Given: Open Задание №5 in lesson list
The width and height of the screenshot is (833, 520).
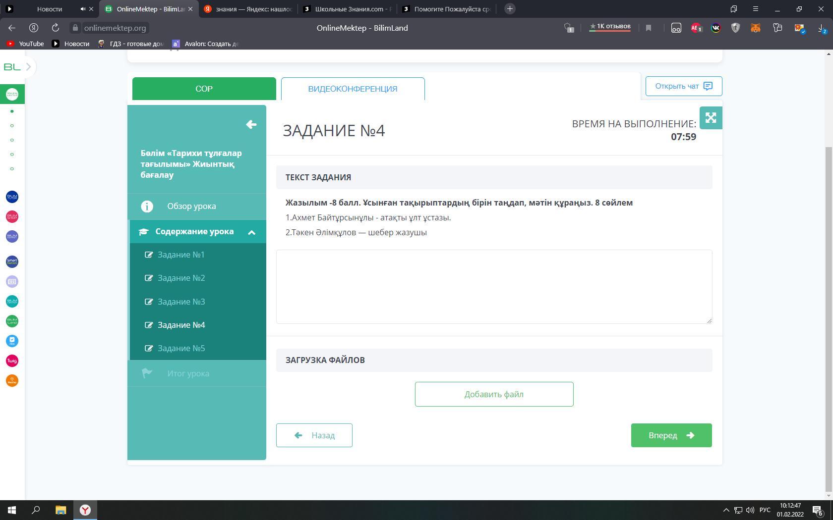Looking at the screenshot, I should tap(181, 349).
